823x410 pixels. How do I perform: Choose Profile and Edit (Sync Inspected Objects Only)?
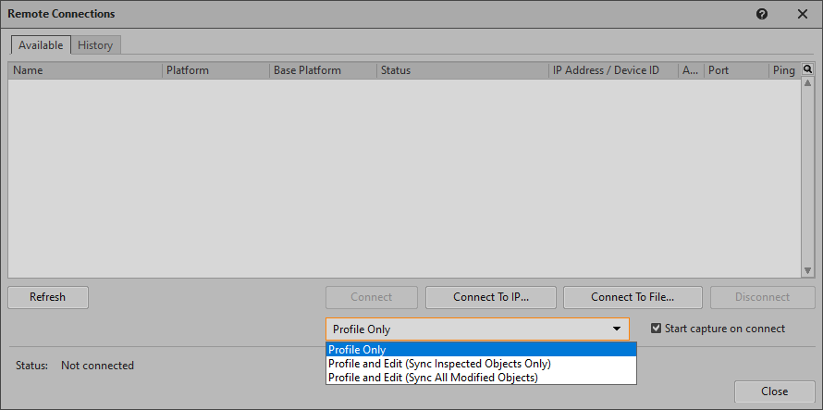[481, 364]
